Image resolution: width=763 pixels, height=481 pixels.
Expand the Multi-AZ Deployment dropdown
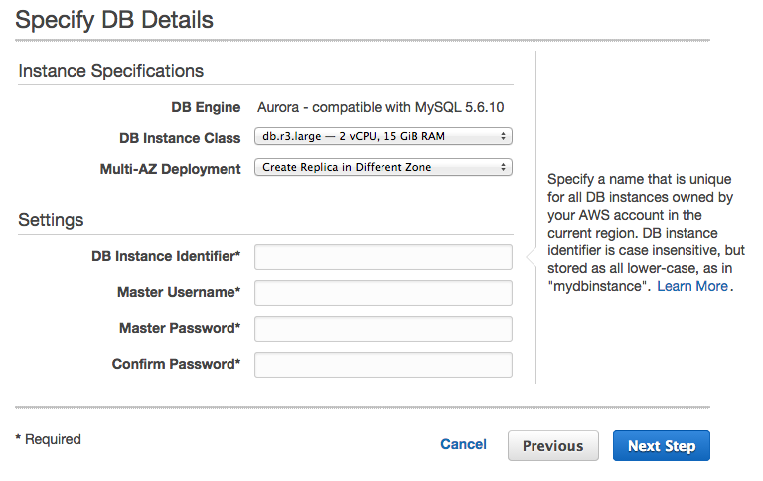click(x=383, y=168)
